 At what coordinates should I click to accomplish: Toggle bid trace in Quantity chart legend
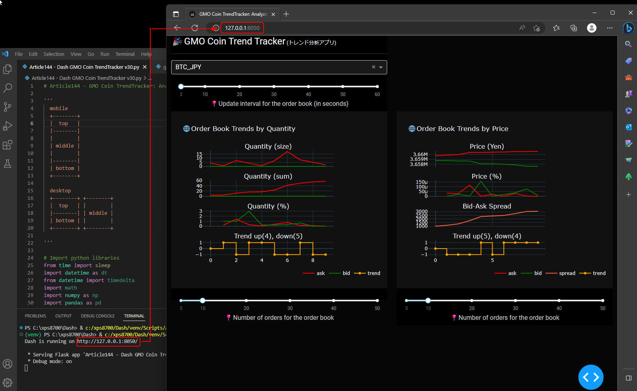tap(340, 273)
